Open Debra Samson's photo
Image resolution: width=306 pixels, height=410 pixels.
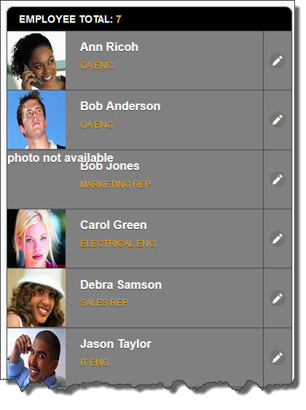(36, 298)
